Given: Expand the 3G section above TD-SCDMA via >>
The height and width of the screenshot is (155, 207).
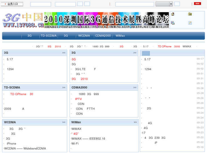Looking at the screenshot, I should [x=64, y=53].
